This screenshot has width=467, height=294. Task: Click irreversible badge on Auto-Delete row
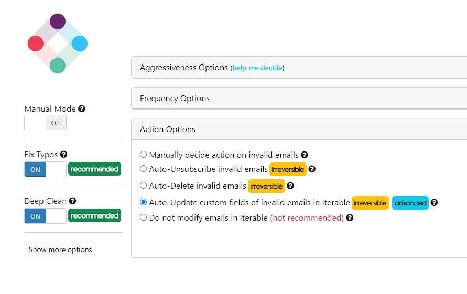pyautogui.click(x=266, y=186)
